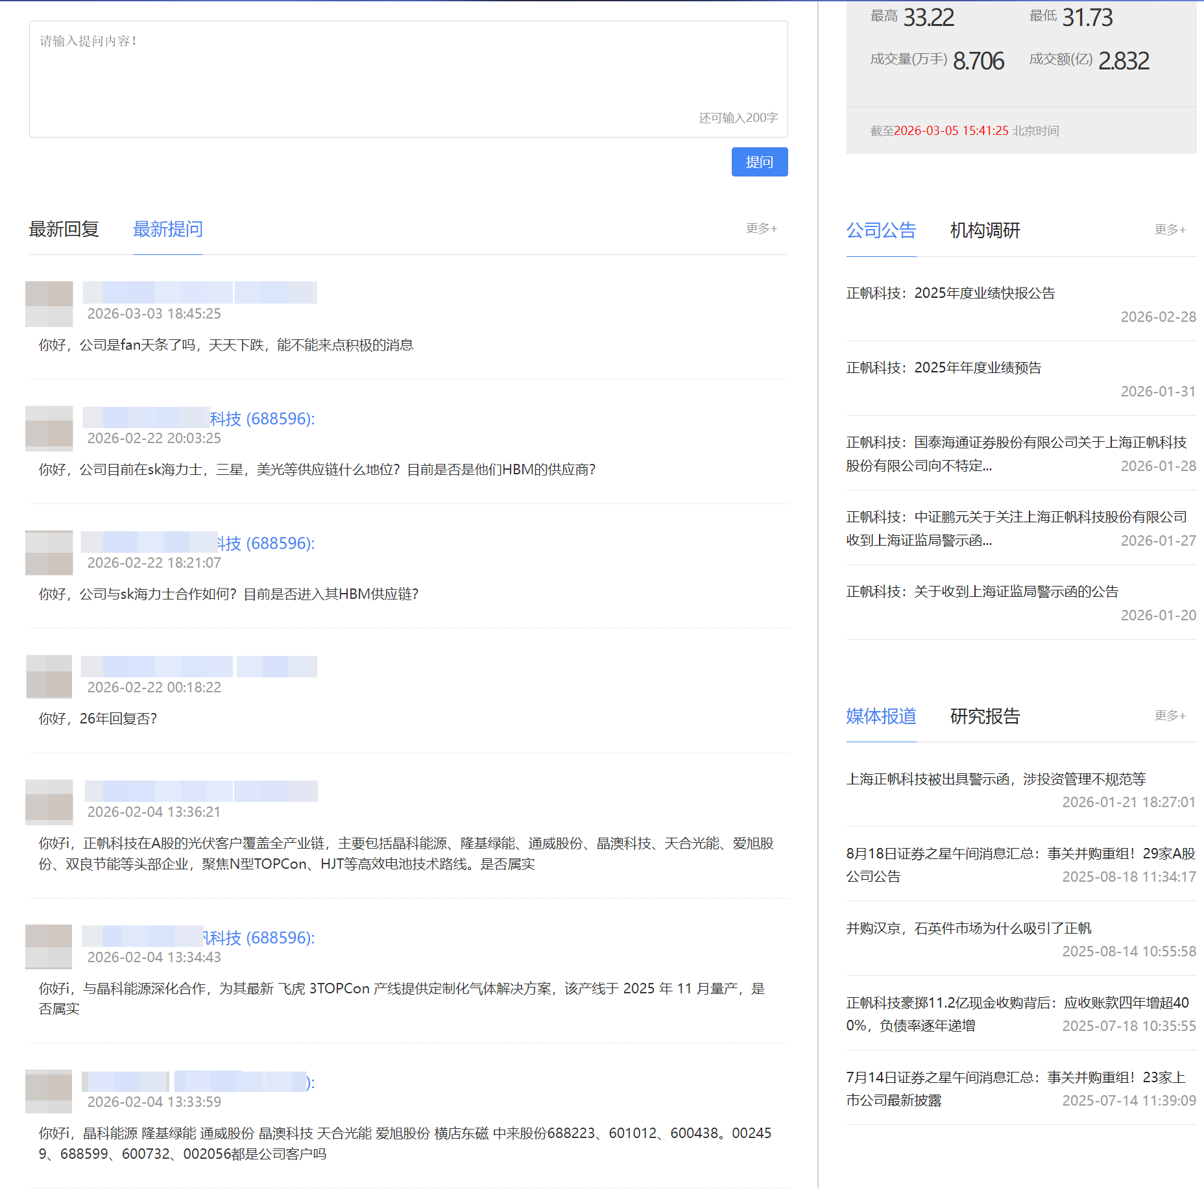Viewport: 1204px width, 1199px height.
Task: Open 中证鹏元关于关注 announcement
Action: (1017, 529)
